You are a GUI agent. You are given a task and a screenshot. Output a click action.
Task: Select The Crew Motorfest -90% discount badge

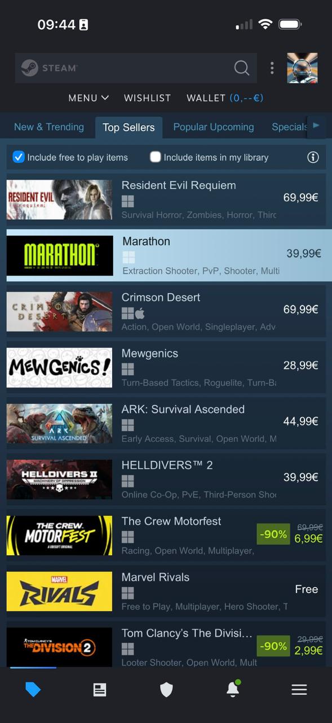point(273,534)
